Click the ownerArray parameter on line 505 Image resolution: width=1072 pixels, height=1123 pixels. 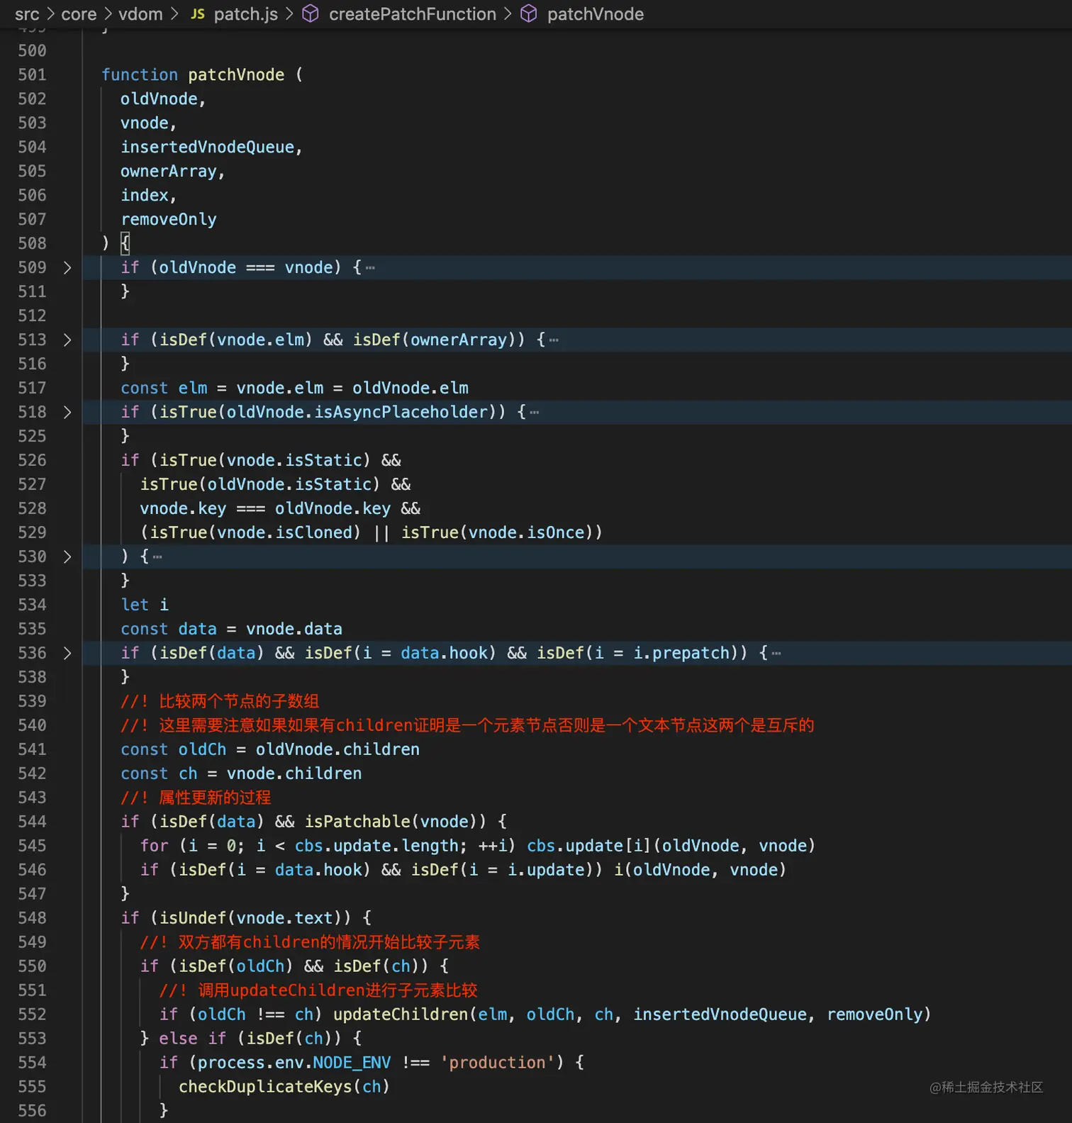click(169, 171)
